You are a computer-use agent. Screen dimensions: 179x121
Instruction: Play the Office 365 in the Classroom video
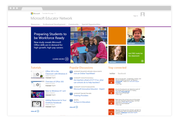(37, 74)
